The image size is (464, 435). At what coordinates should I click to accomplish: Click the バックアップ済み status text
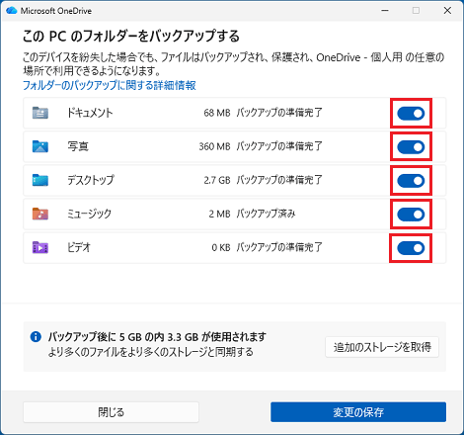click(266, 214)
